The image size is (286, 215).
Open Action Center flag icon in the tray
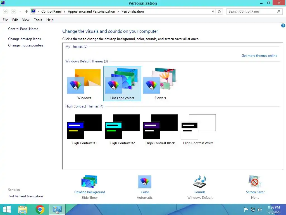pos(246,209)
